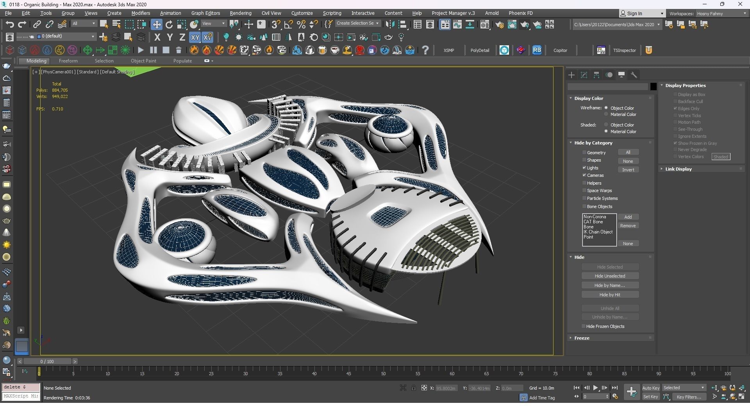The height and width of the screenshot is (406, 750).
Task: Click the question mark help icon
Action: click(425, 50)
